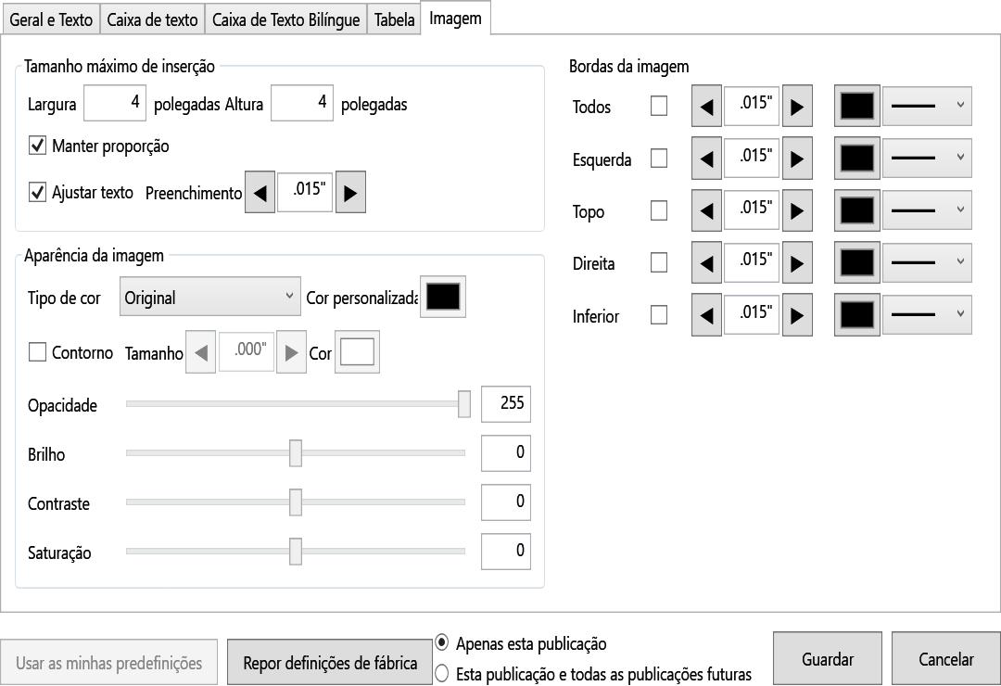Viewport: 1001px width, 686px height.
Task: Open the Topo border line style dropdown
Action: [927, 210]
